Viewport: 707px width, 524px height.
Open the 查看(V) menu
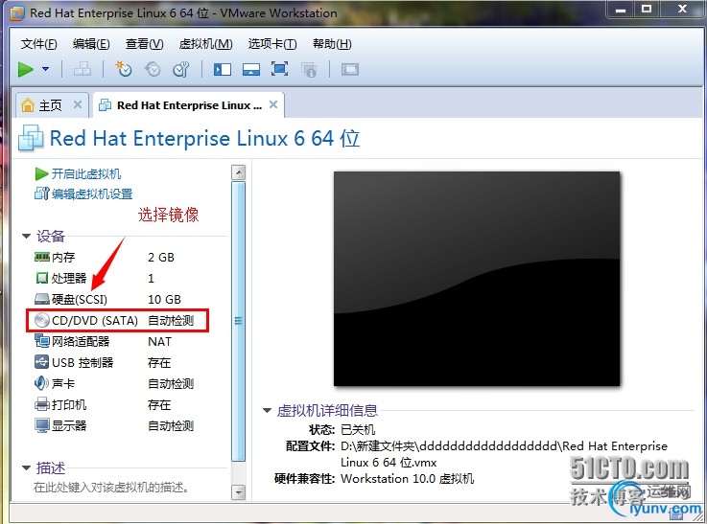144,44
